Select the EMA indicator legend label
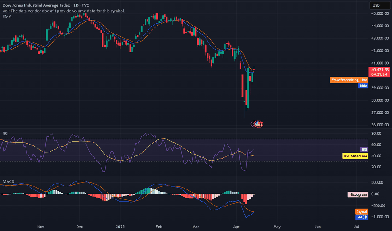This screenshot has width=392, height=231. [7, 16]
